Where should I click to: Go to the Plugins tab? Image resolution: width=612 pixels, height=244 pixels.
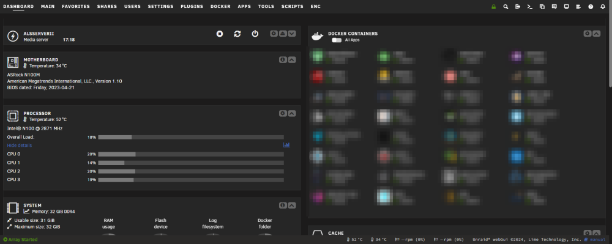point(192,7)
